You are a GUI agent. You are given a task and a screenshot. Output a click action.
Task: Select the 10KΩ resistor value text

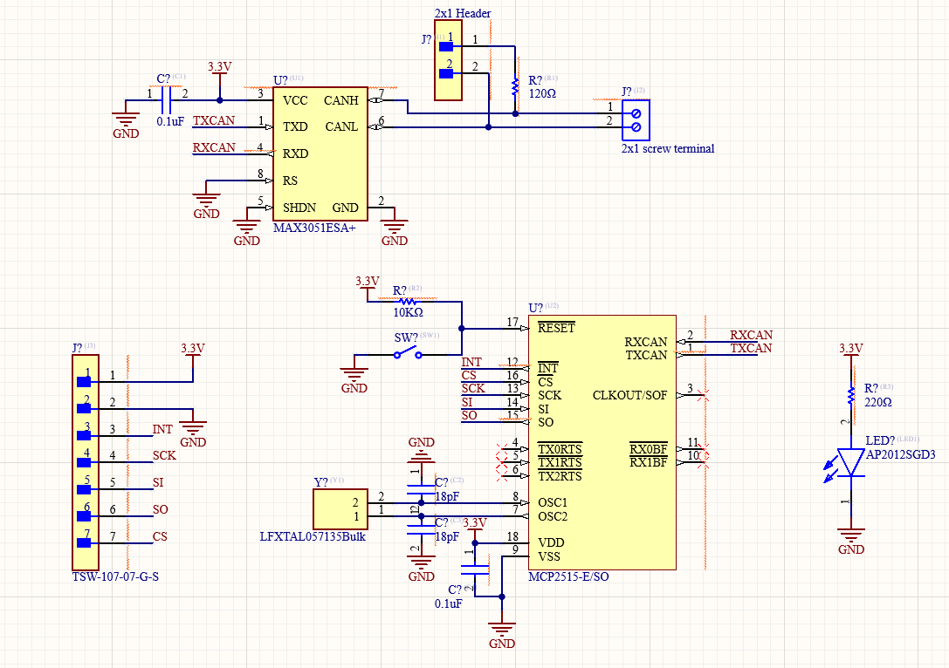(408, 312)
